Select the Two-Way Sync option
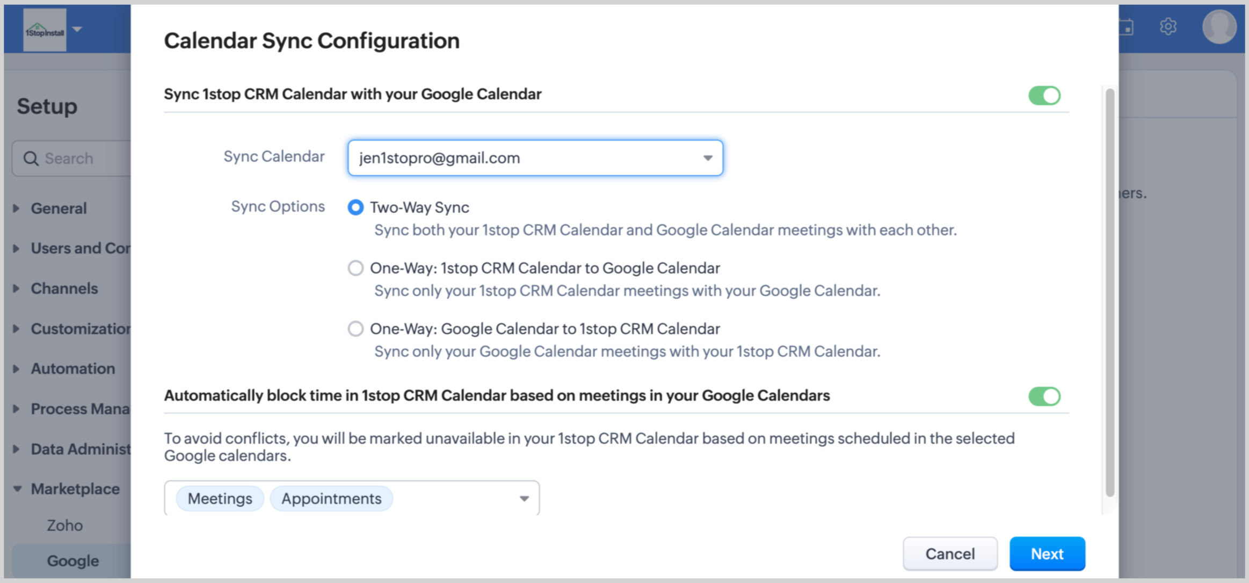Image resolution: width=1249 pixels, height=583 pixels. (x=355, y=207)
